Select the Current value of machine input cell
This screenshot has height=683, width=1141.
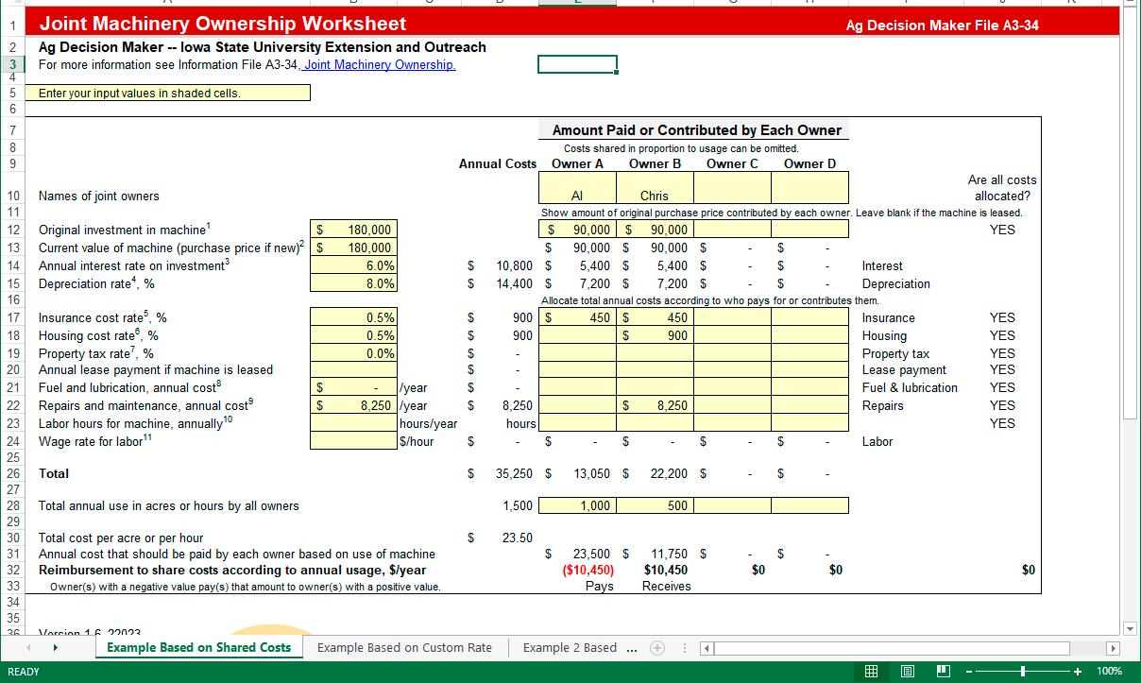coord(353,248)
